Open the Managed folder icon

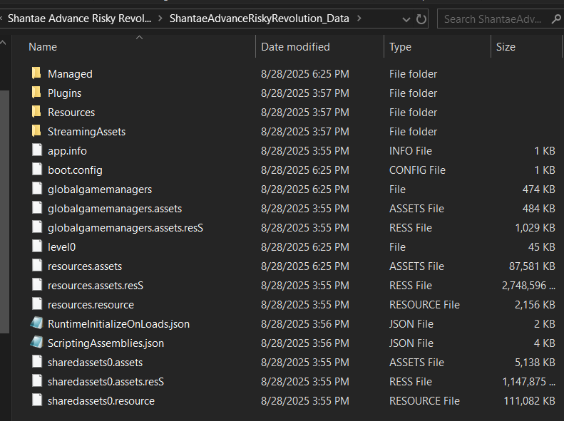coord(36,73)
